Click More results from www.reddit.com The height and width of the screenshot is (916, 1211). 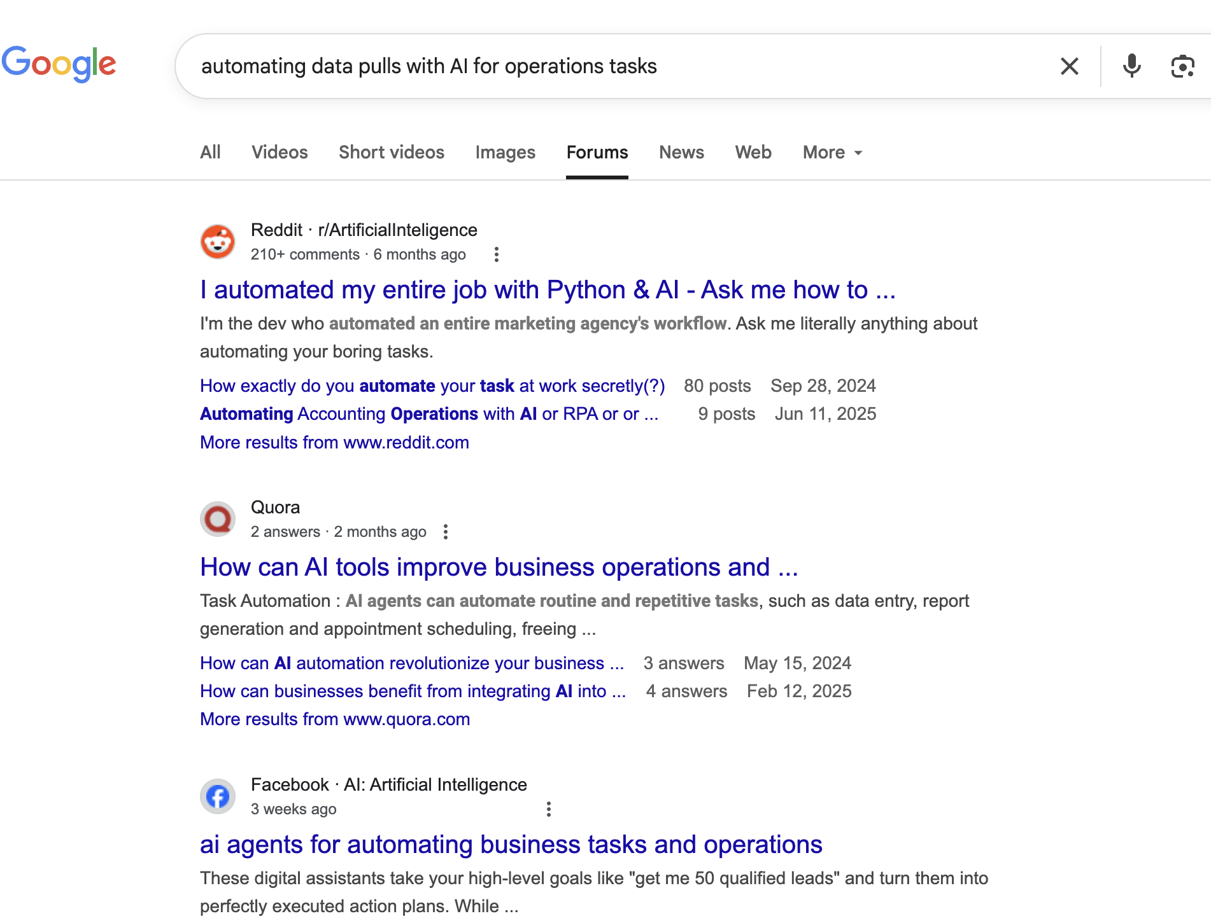[334, 443]
